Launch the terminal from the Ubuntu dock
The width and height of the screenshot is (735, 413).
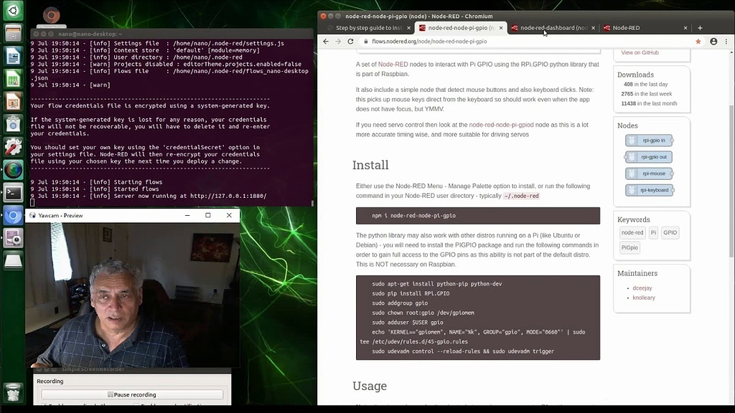pos(13,192)
